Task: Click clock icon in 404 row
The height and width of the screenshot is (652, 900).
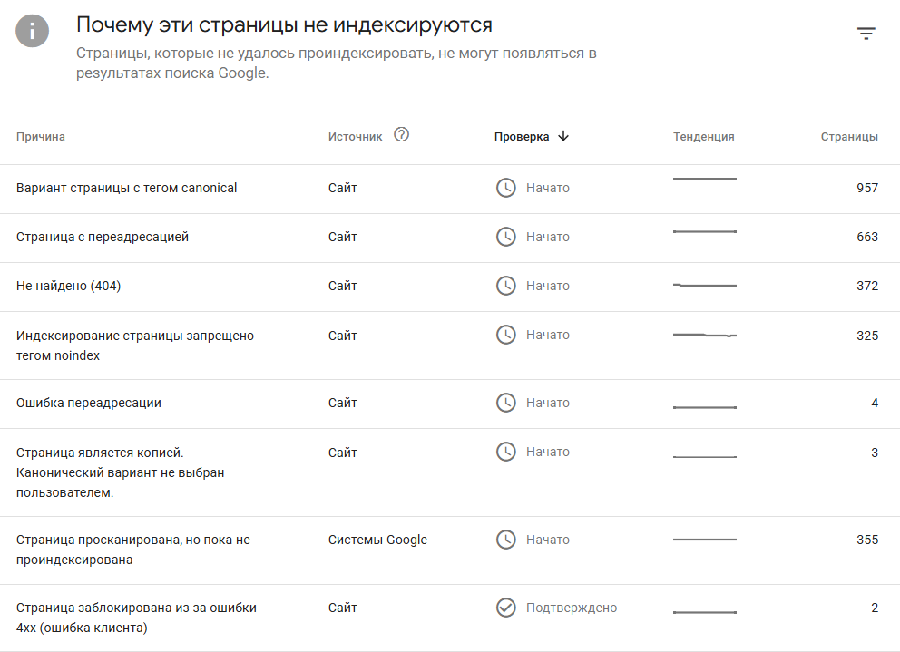Action: (x=505, y=286)
